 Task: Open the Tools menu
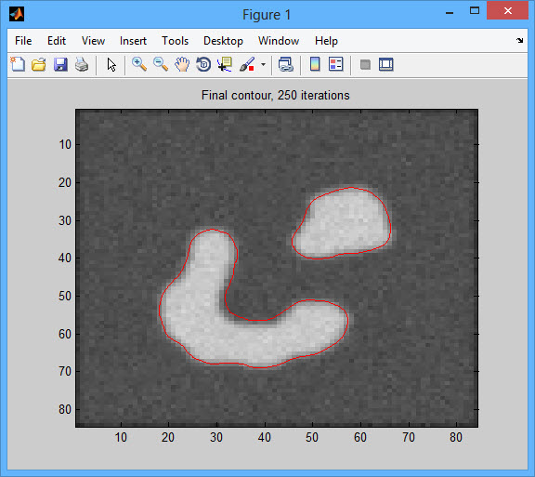click(x=175, y=41)
